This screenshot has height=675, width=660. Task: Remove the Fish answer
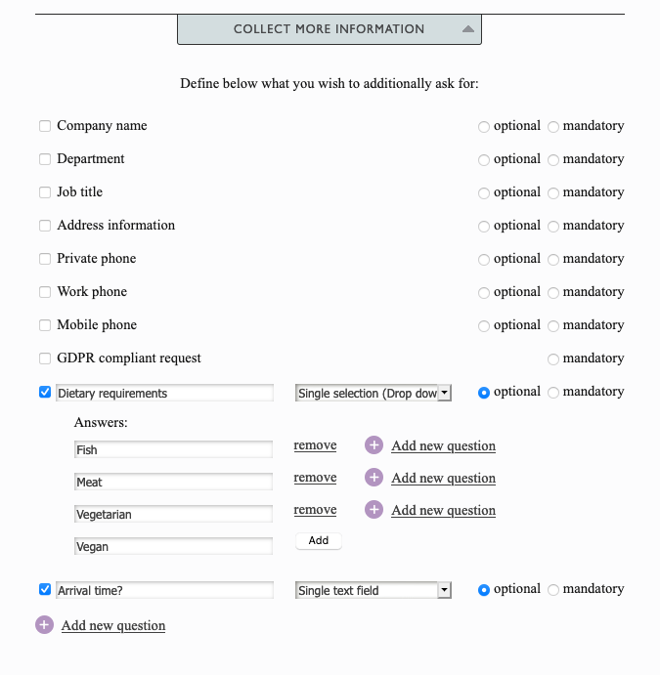pos(315,445)
